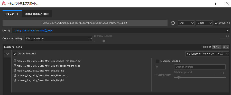Click the DefaultMaterial label

coord(27,54)
